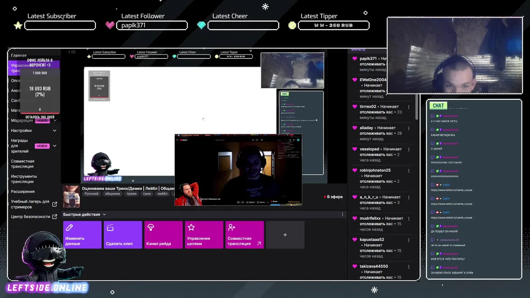Screen dimensions: 530x298
Task: Click the 'Фильтр' activity feed filter
Action: [x=358, y=50]
